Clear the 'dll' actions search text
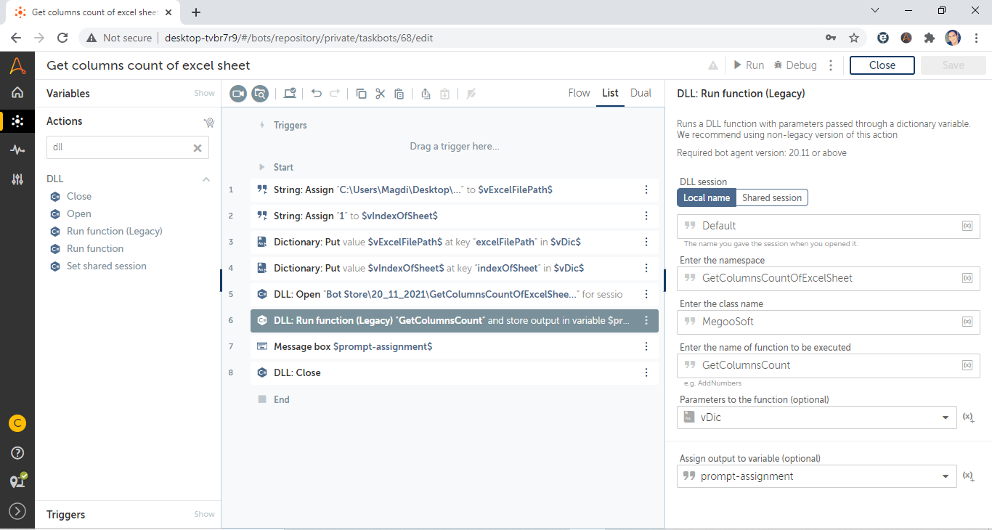The width and height of the screenshot is (992, 530). point(197,147)
